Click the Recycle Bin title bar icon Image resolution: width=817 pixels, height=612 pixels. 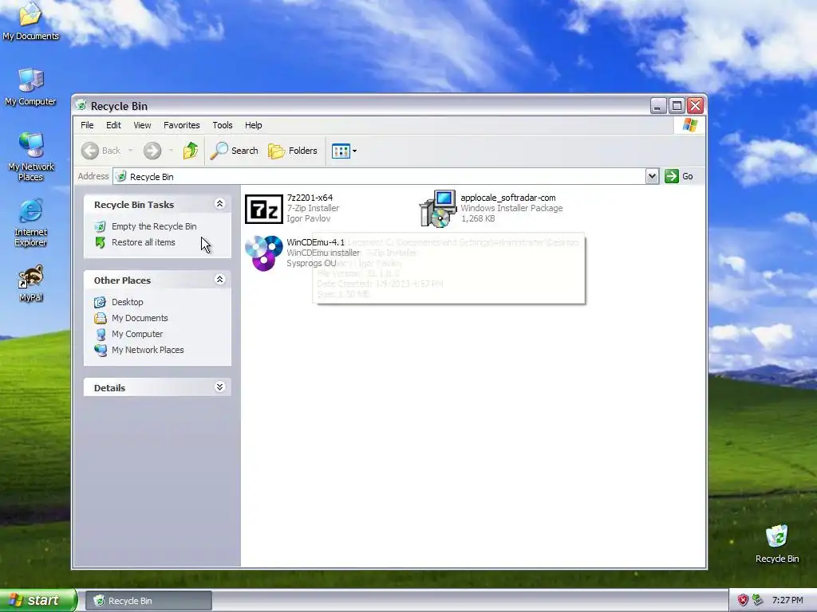tap(81, 106)
